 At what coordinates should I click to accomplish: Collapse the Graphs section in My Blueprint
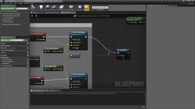click(1, 43)
